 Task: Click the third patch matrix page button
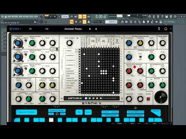click(x=93, y=98)
